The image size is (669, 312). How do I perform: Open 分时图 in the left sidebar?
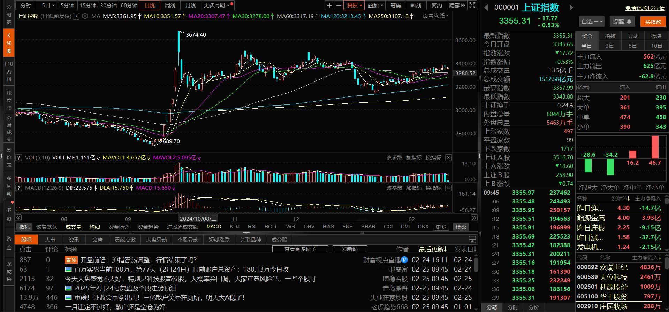pos(9,15)
